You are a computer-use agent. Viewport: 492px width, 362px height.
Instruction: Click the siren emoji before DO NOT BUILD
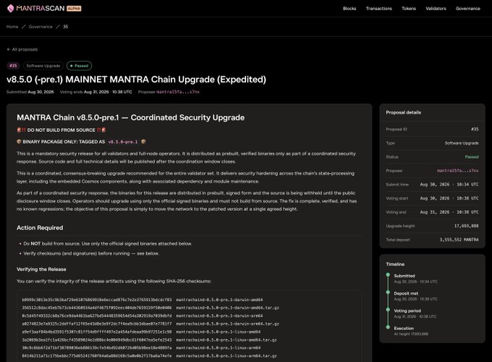(x=19, y=130)
